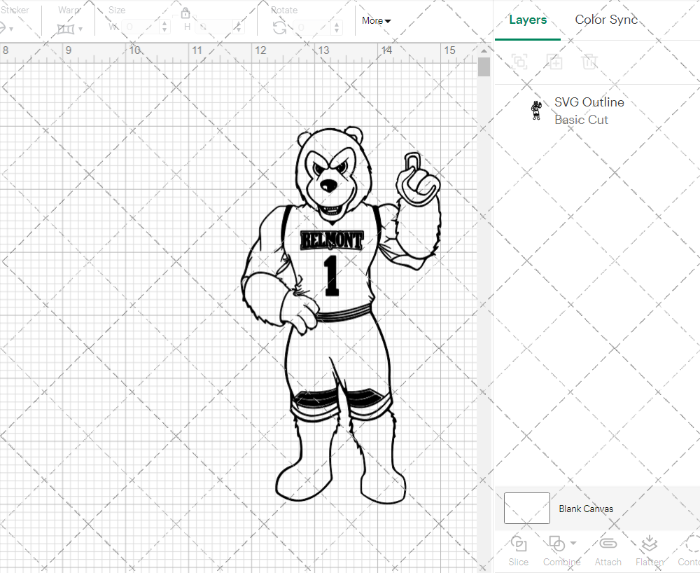This screenshot has width=700, height=573.
Task: Select the Layers tab
Action: [528, 20]
